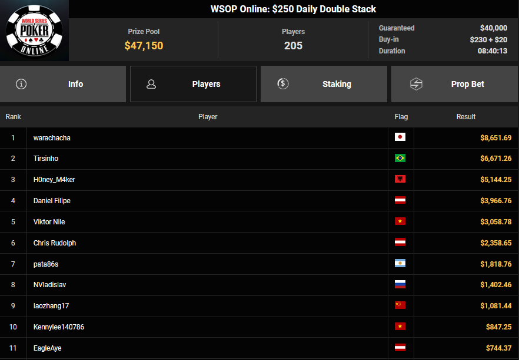The height and width of the screenshot is (360, 519).
Task: Click the Prop Bet hexagon icon
Action: tap(416, 84)
